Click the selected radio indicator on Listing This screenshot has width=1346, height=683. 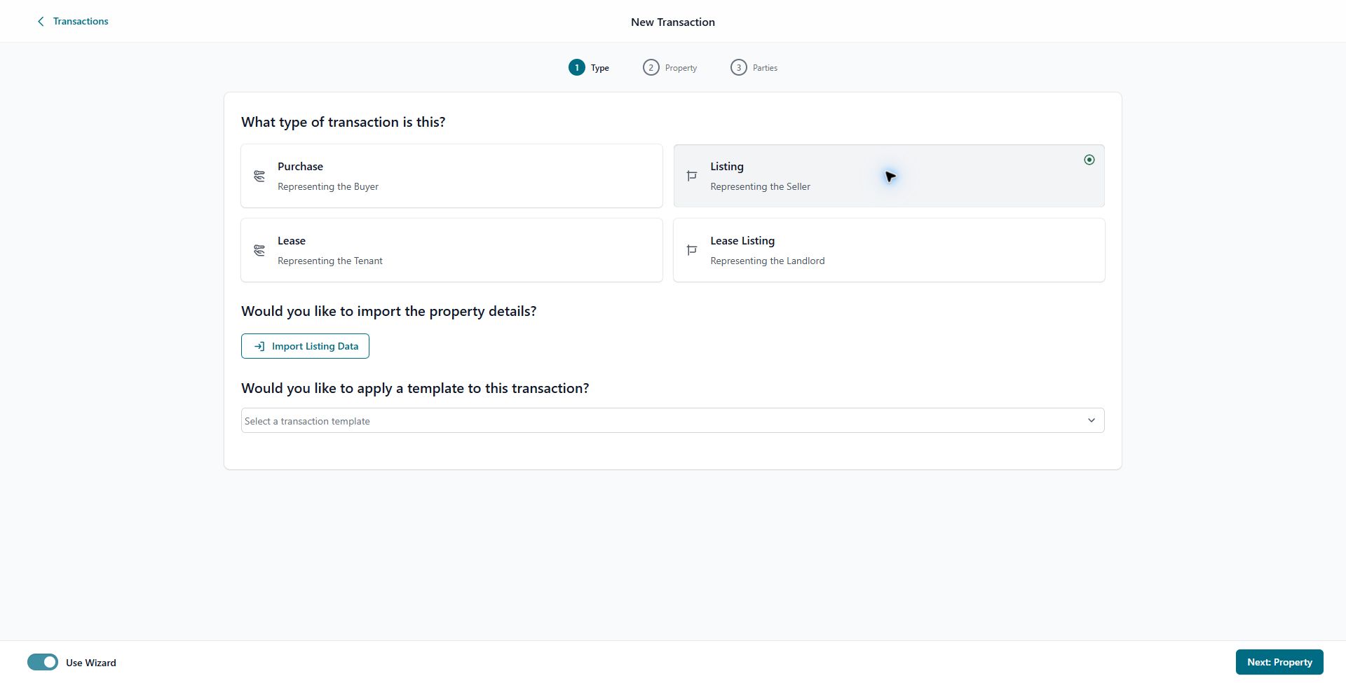(x=1089, y=160)
